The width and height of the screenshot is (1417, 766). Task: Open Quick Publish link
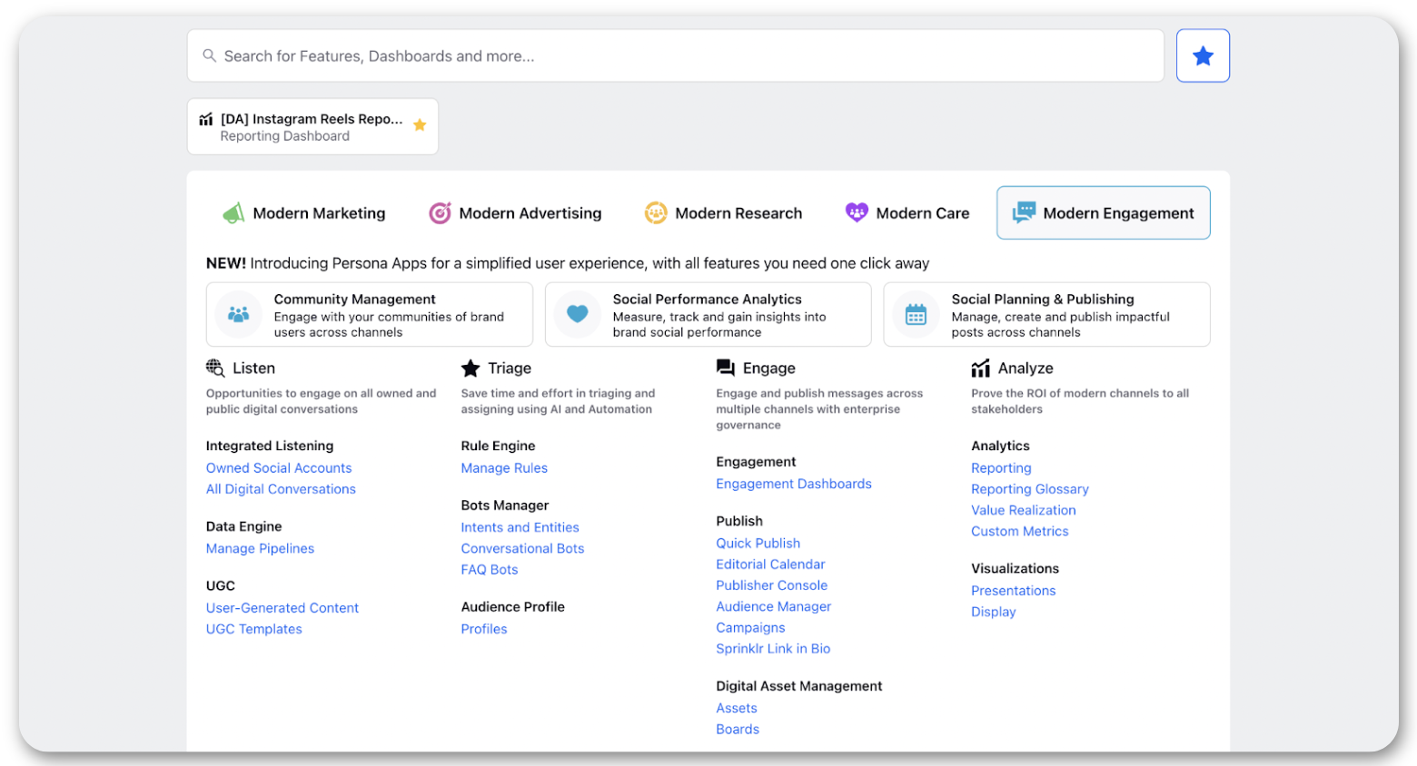[x=758, y=543]
